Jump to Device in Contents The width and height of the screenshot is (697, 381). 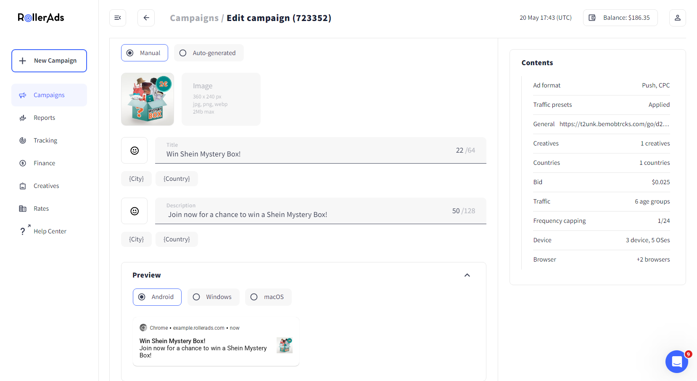pos(602,240)
